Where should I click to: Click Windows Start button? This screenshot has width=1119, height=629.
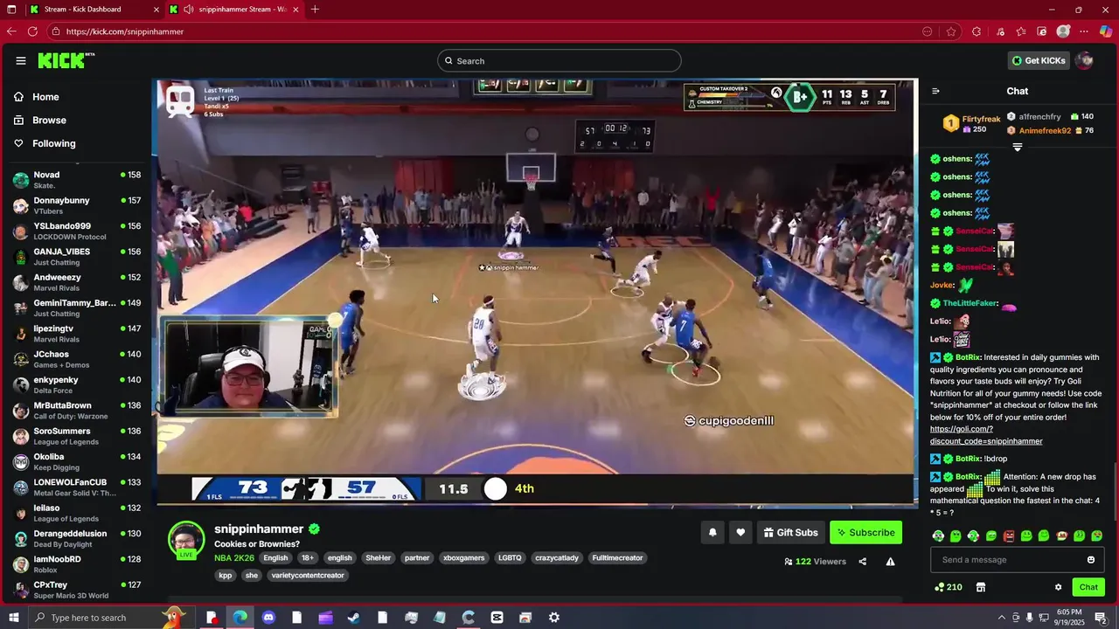pos(13,618)
